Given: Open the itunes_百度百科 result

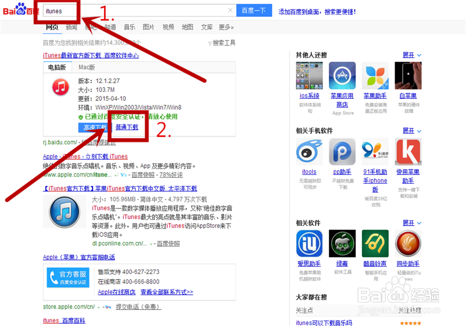Looking at the screenshot, I should point(64,320).
